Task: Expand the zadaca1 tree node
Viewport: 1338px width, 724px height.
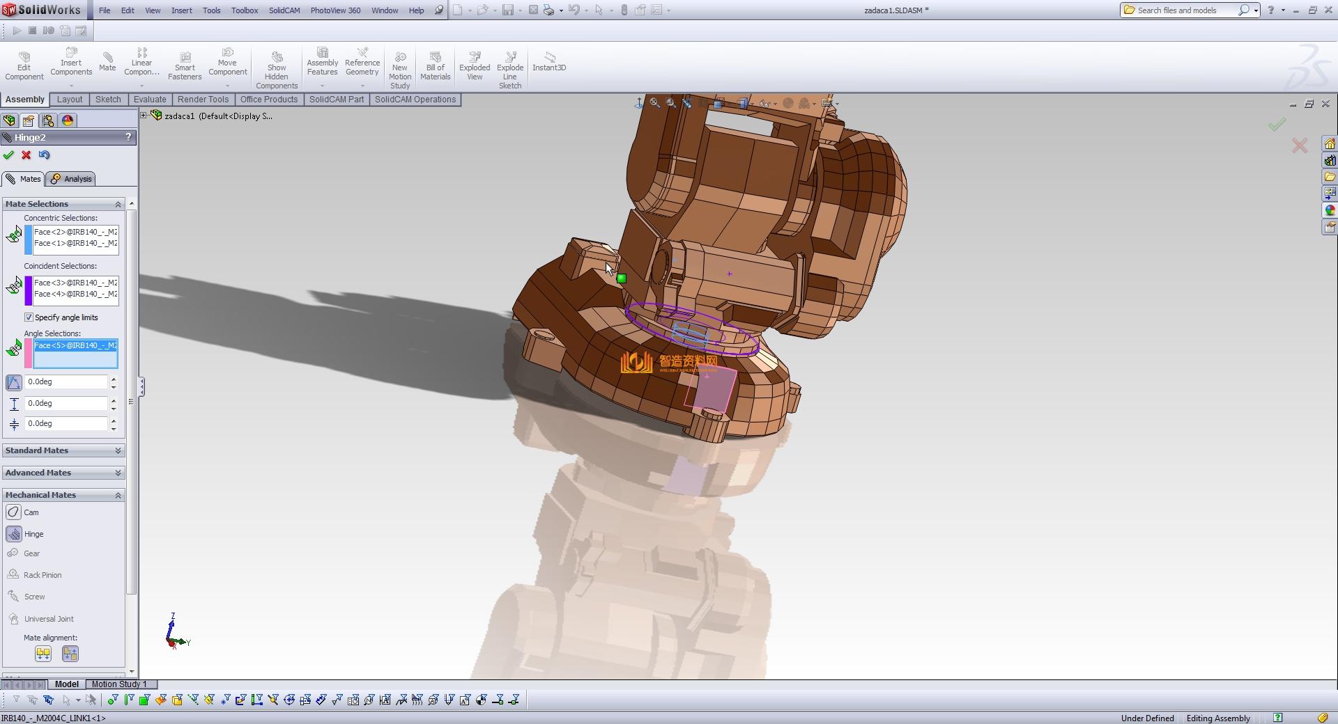Action: pyautogui.click(x=144, y=116)
